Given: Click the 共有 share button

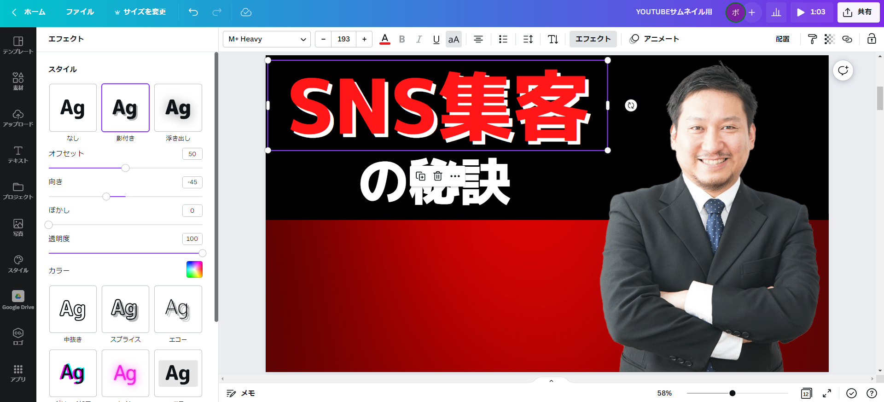Looking at the screenshot, I should 858,12.
